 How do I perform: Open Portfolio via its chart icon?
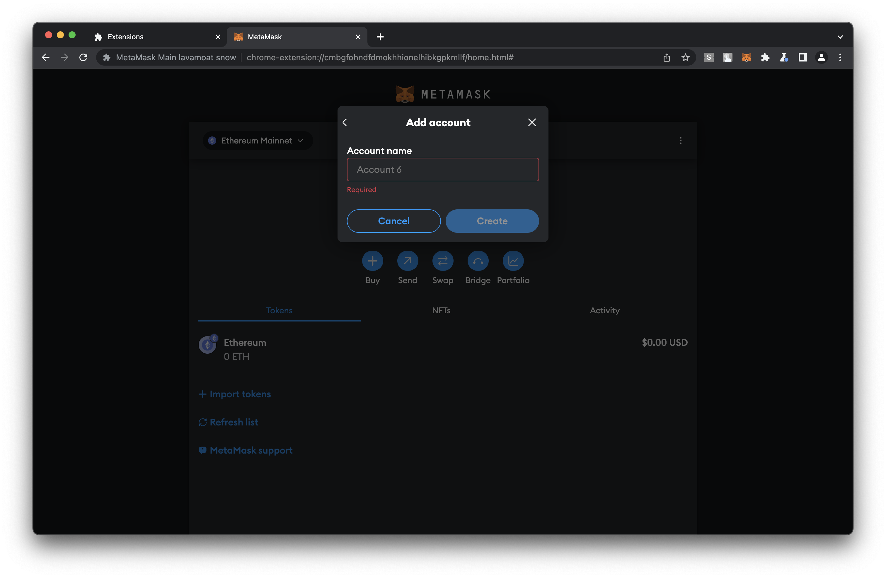click(x=513, y=261)
